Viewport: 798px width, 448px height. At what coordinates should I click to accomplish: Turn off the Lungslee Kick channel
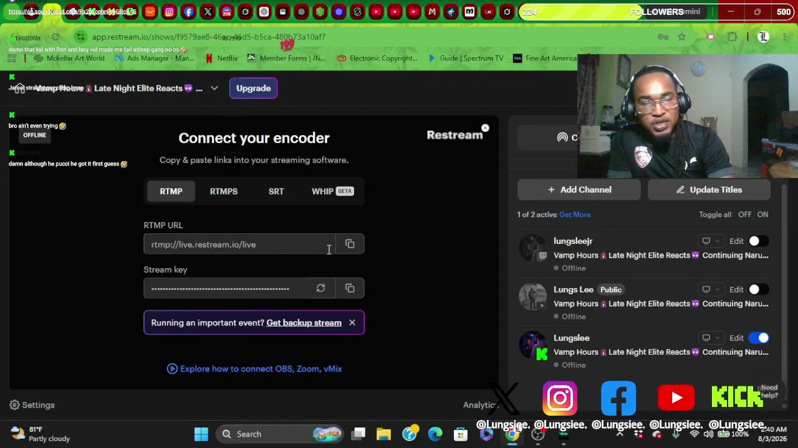[758, 338]
